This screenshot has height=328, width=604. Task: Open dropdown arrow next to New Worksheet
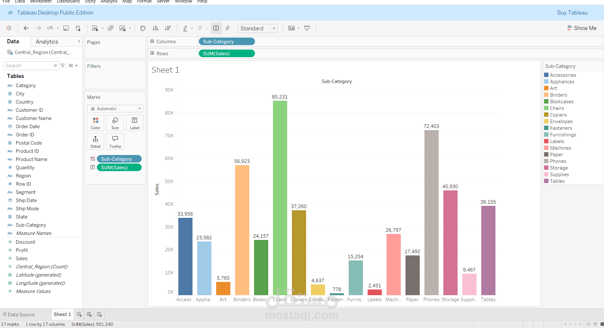point(103,28)
